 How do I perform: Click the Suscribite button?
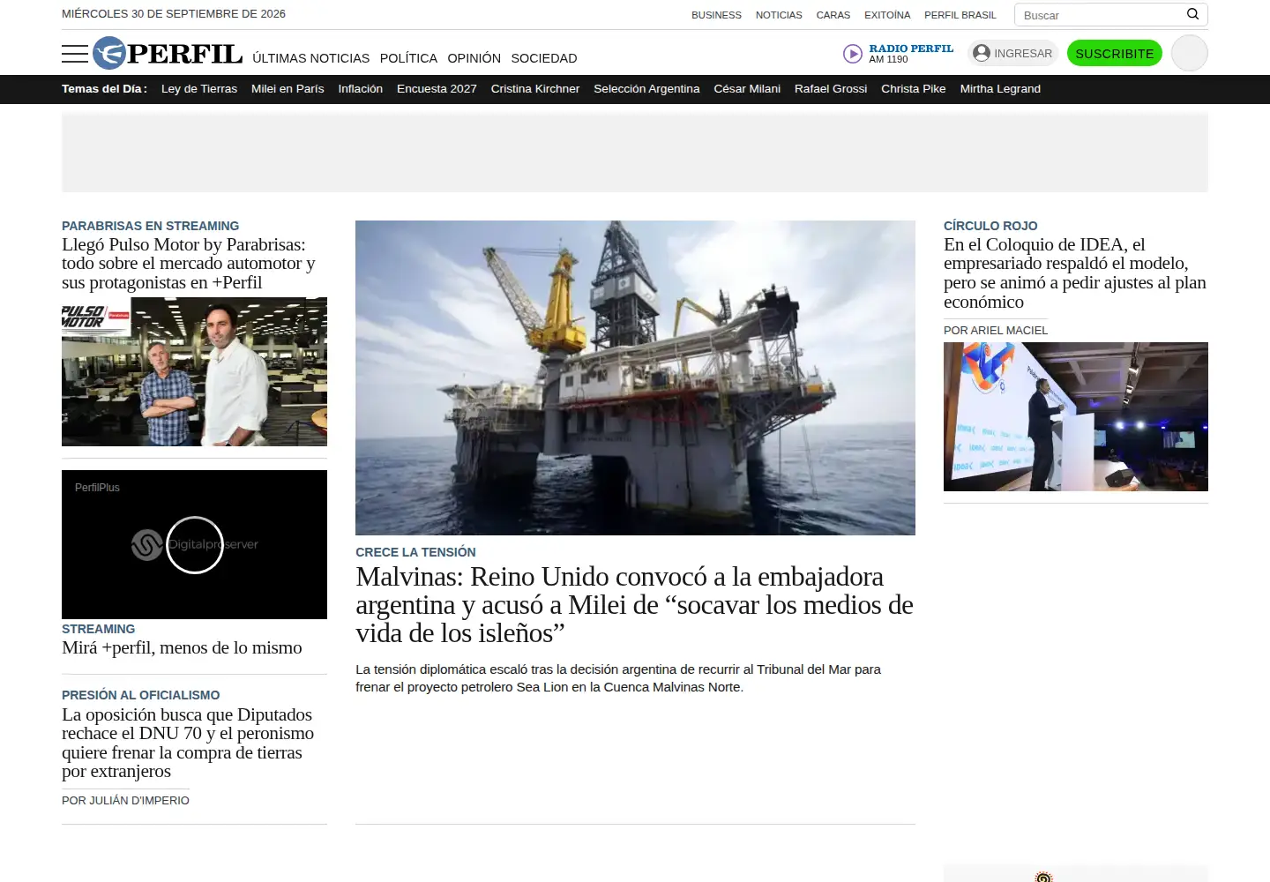click(1114, 53)
